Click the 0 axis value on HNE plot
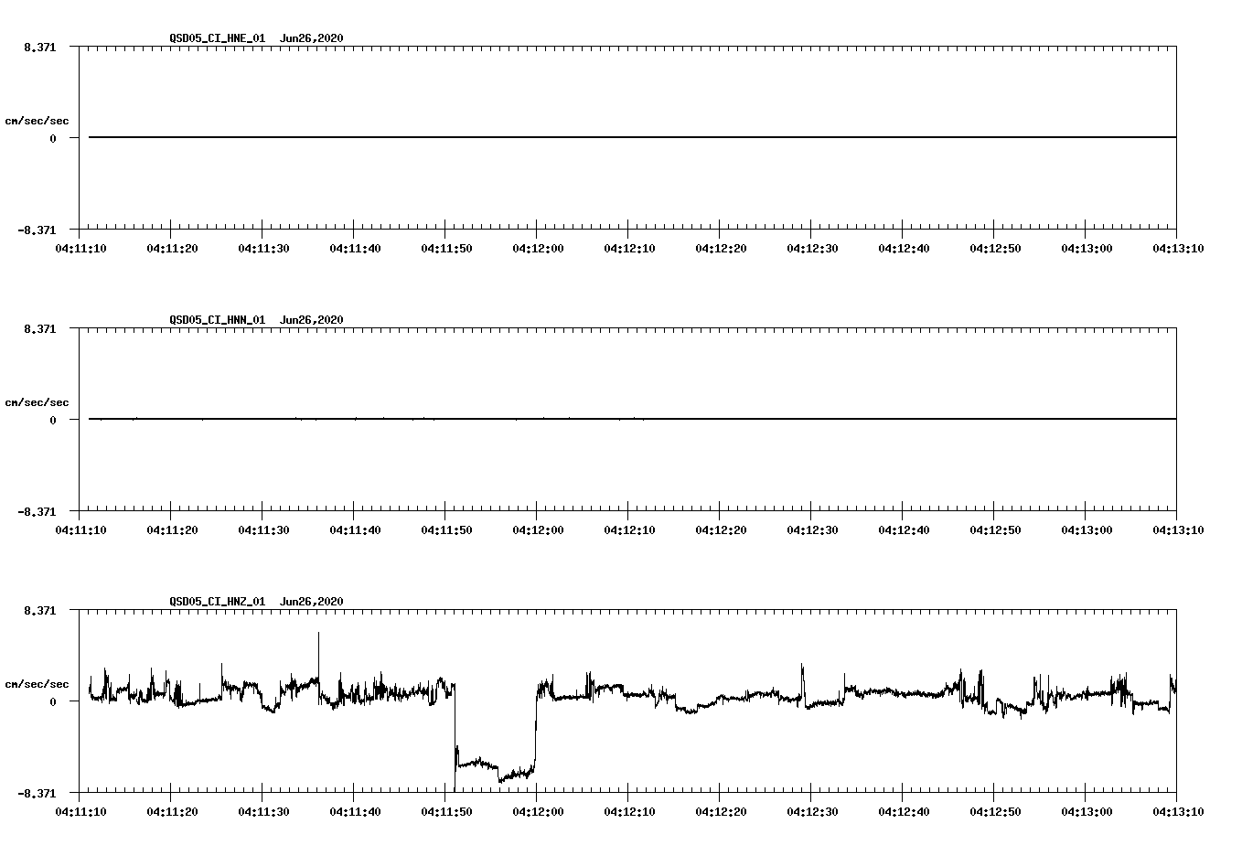The image size is (1242, 845). click(x=53, y=138)
